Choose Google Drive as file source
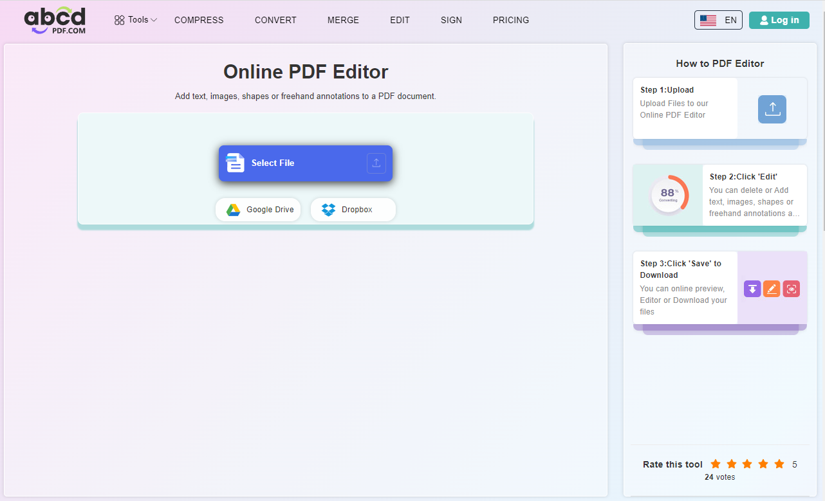Screen dimensions: 825x501 [x=258, y=210]
